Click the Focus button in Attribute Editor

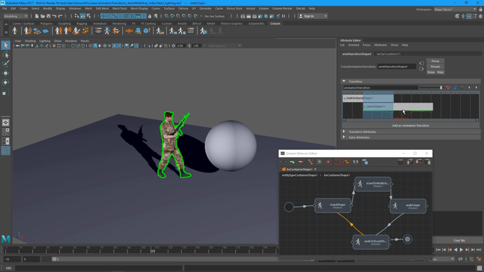[x=435, y=61]
